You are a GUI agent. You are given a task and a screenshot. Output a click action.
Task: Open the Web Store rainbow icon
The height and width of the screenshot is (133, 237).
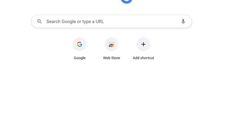click(111, 44)
